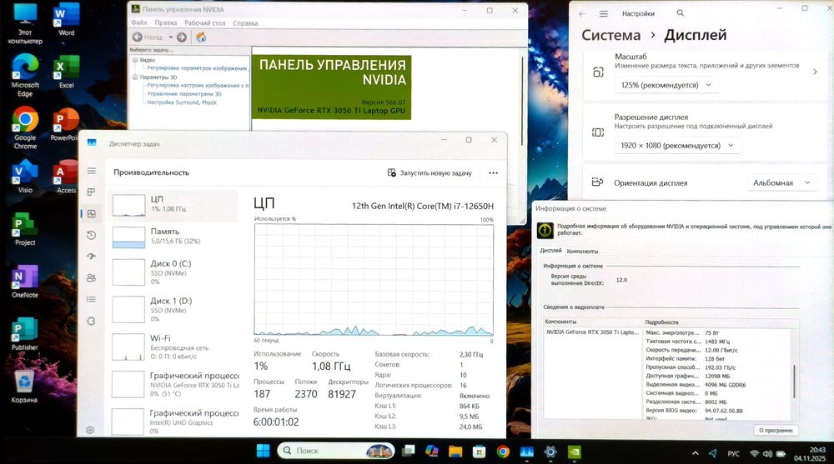Open Windows Start button

[264, 451]
